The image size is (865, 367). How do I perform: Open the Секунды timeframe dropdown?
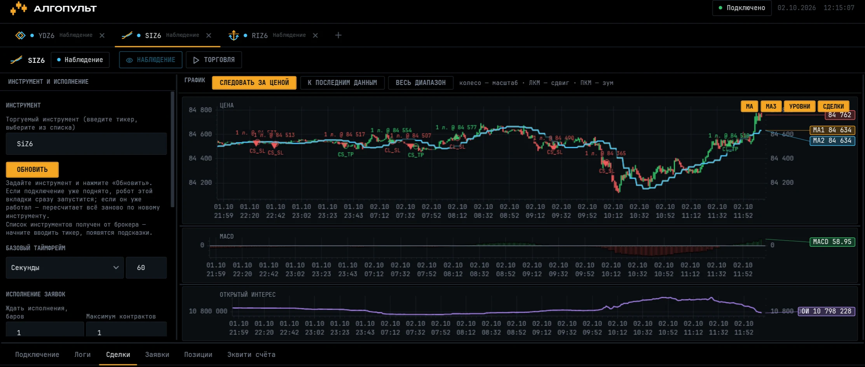(x=65, y=268)
